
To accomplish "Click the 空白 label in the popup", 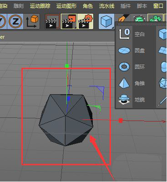I will click(x=139, y=34).
